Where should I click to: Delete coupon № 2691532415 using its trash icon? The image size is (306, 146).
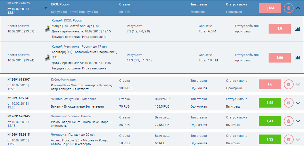coord(289,139)
